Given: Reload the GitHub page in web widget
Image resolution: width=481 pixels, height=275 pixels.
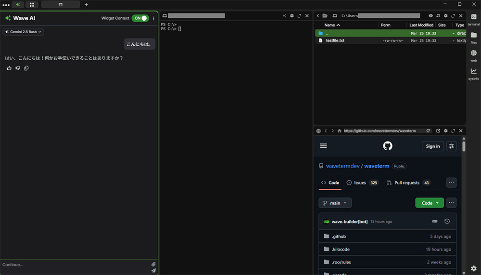Looking at the screenshot, I should (428, 131).
